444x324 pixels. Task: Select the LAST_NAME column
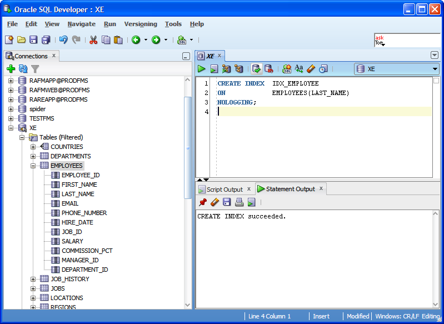[78, 194]
